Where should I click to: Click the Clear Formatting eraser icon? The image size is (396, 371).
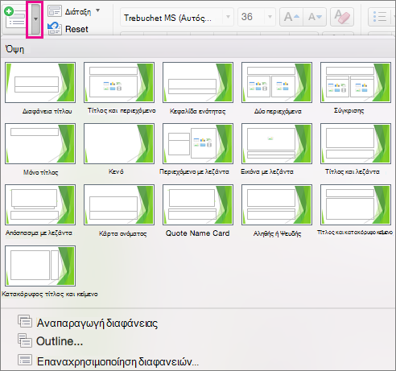coord(342,17)
